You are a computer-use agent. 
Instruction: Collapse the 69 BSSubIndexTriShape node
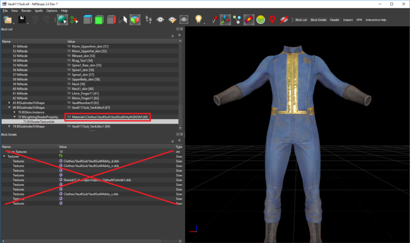pos(9,108)
